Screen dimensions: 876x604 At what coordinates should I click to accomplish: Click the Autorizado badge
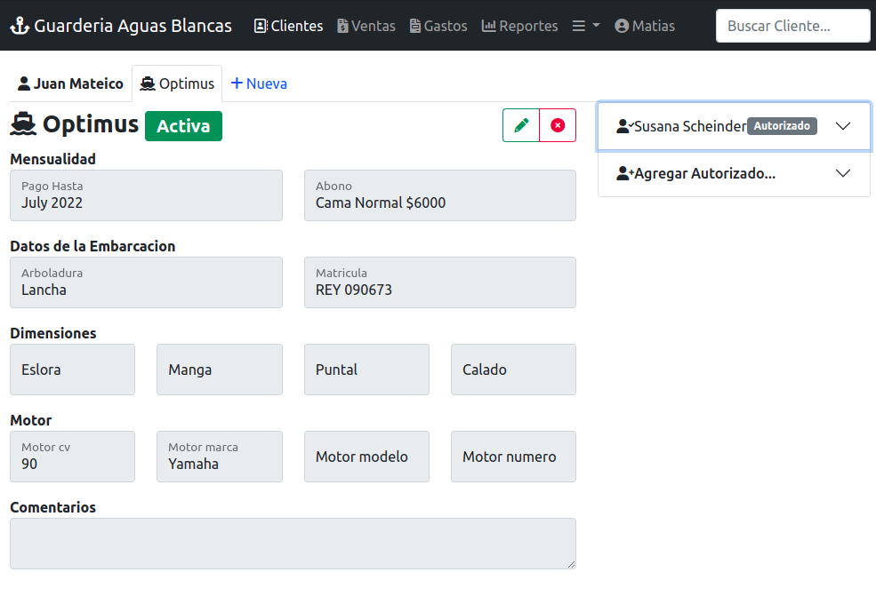pyautogui.click(x=782, y=126)
